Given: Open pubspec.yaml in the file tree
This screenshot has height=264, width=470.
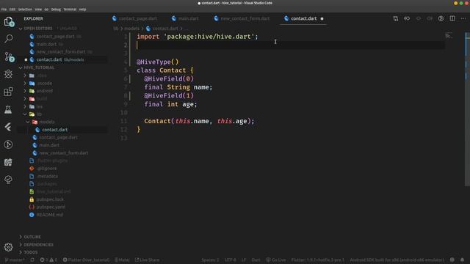Looking at the screenshot, I should [51, 207].
